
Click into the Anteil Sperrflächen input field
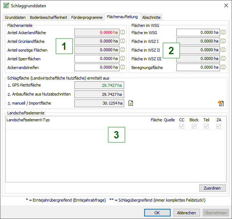pos(97,58)
